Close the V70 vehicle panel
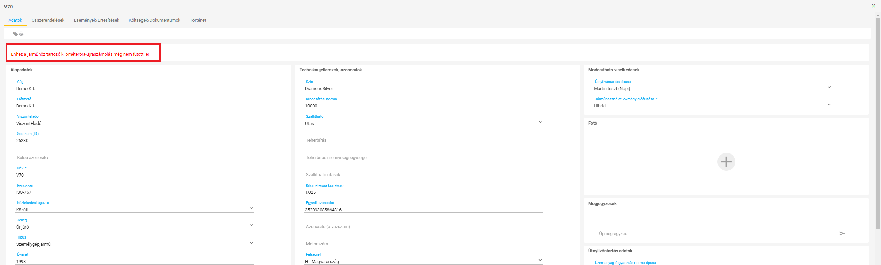Viewport: 881px width, 265px height. click(873, 6)
